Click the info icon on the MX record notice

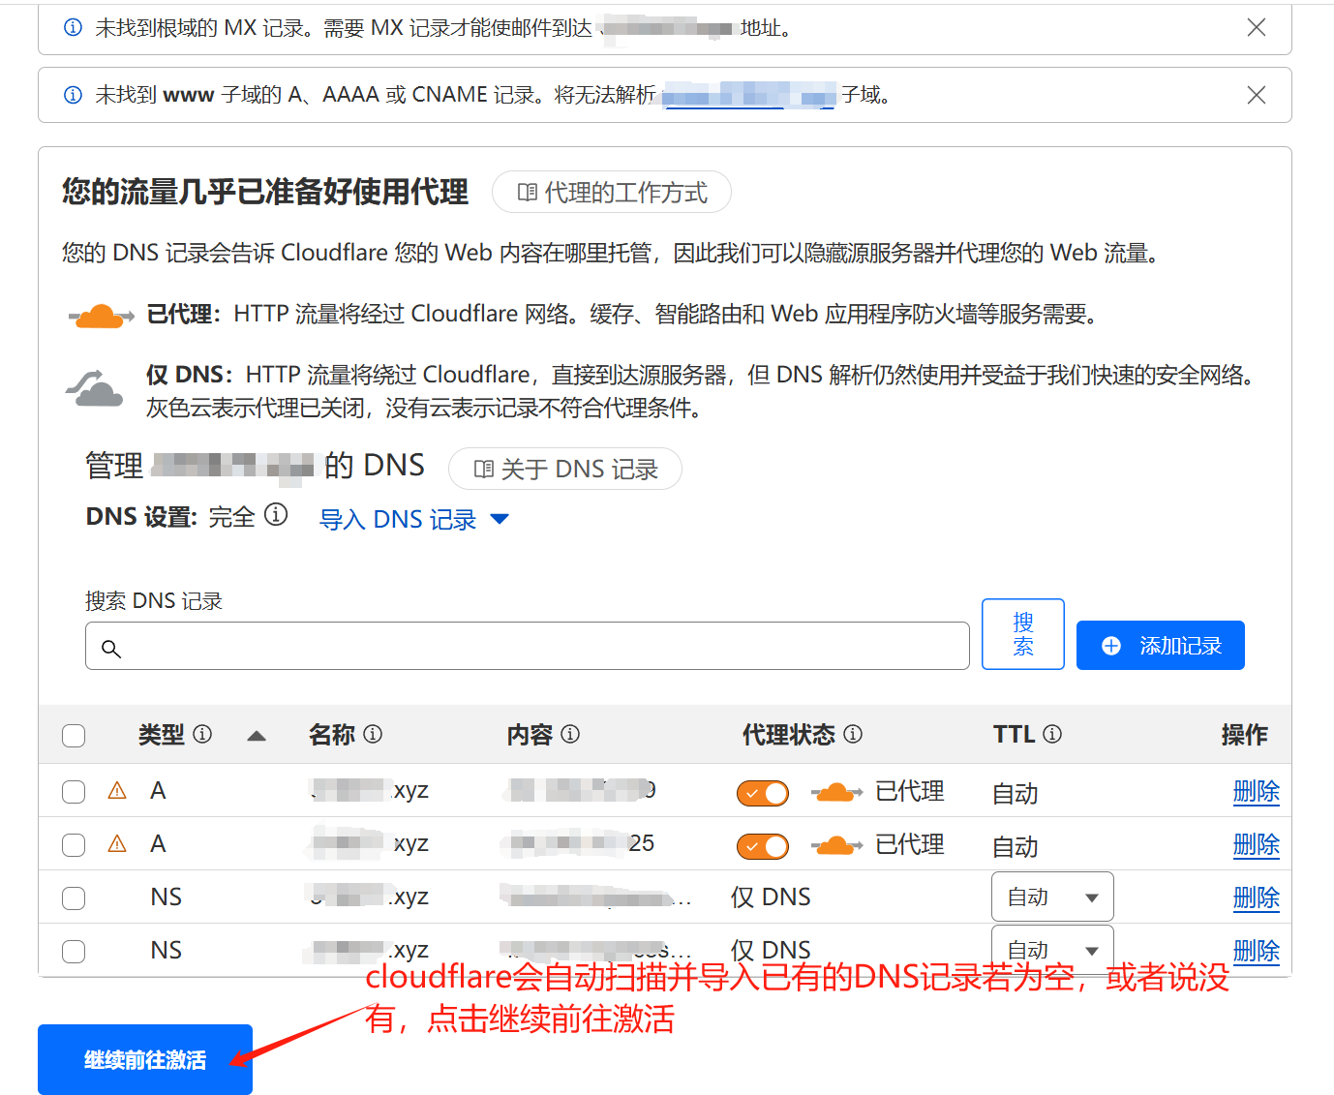[73, 27]
